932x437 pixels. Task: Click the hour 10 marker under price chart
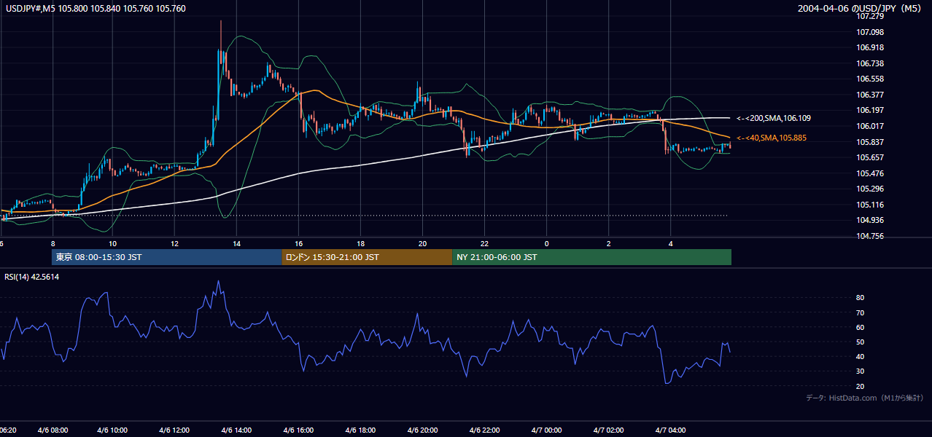[112, 243]
